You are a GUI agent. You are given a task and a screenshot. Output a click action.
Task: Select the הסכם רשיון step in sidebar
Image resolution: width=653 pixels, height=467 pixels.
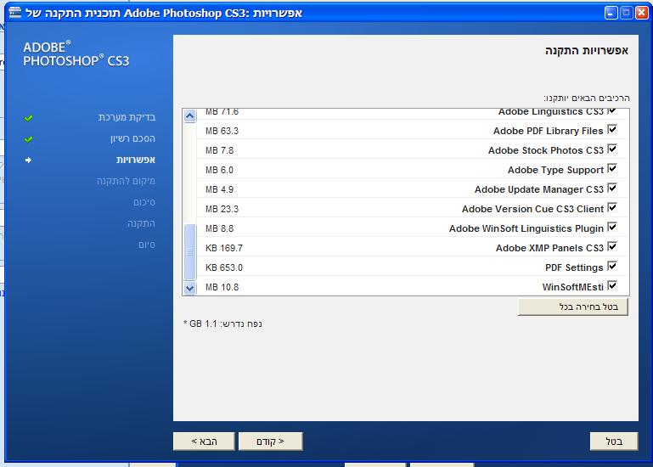tap(132, 138)
